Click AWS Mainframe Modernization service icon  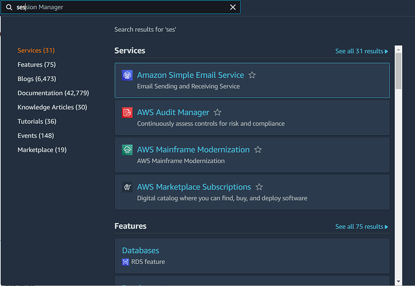(127, 150)
